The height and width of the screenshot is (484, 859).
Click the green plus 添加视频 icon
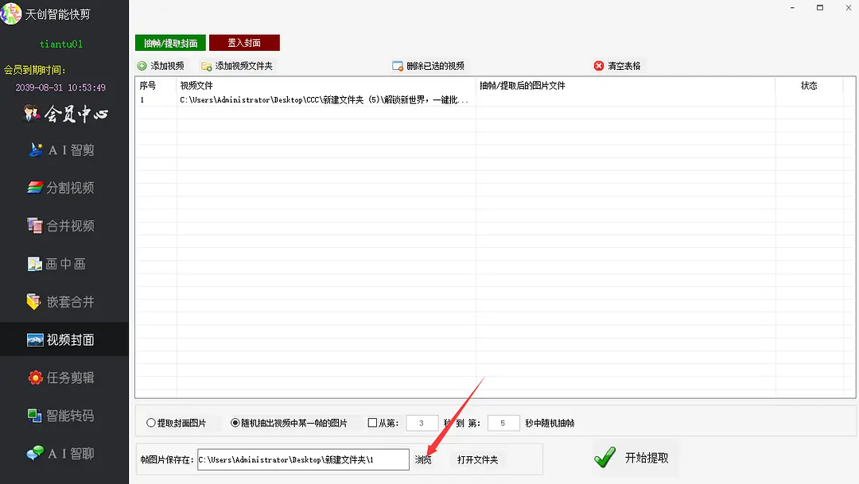coord(142,66)
